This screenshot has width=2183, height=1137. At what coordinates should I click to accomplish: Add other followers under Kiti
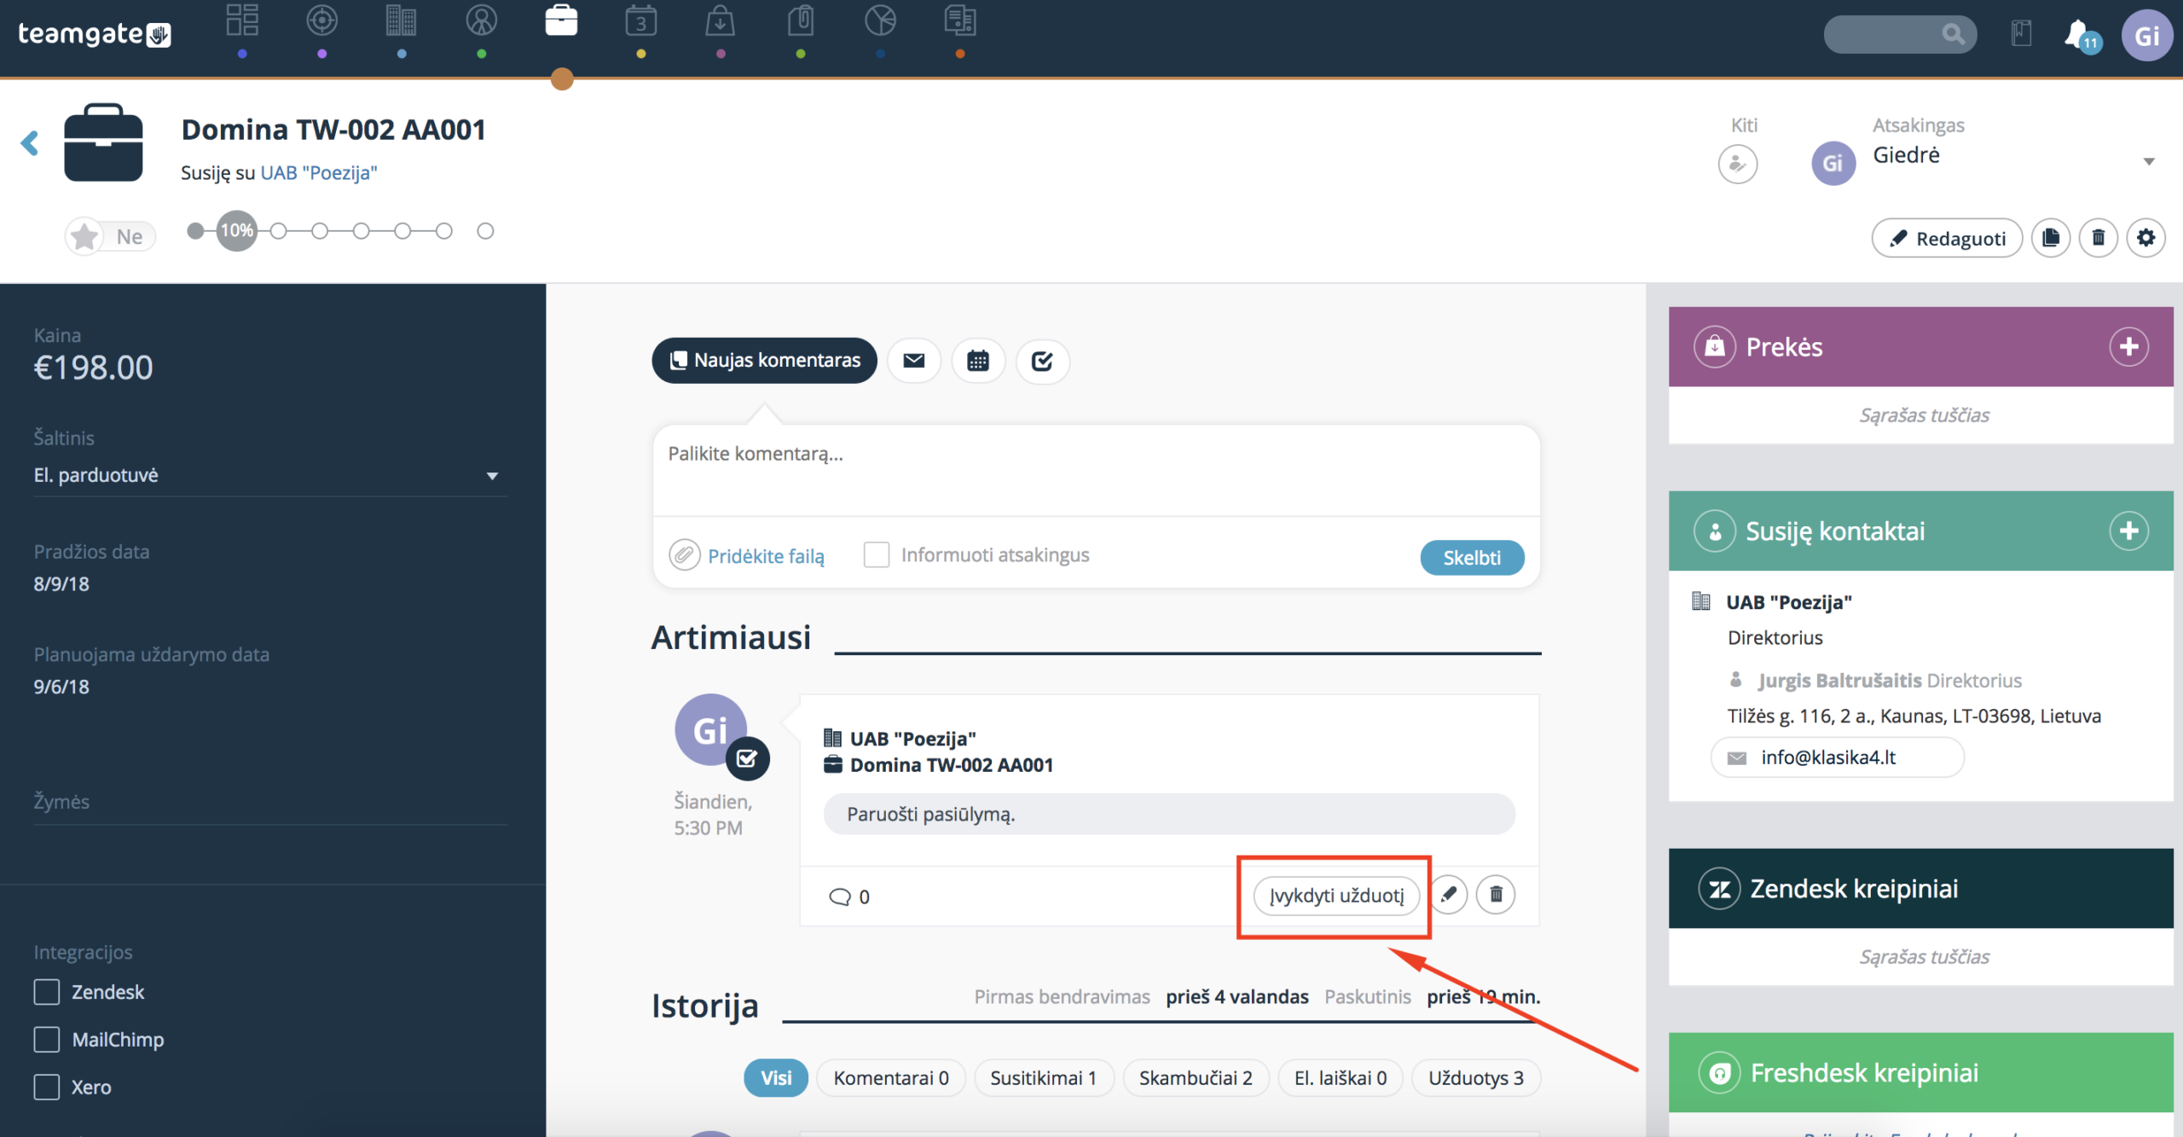pyautogui.click(x=1737, y=163)
